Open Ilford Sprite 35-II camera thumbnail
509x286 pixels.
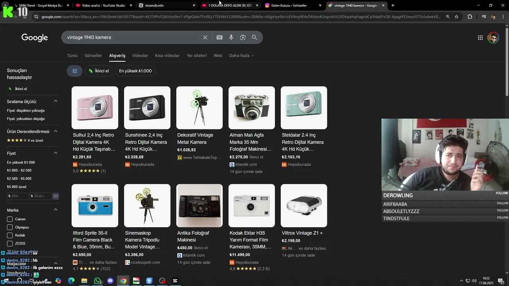tap(95, 205)
